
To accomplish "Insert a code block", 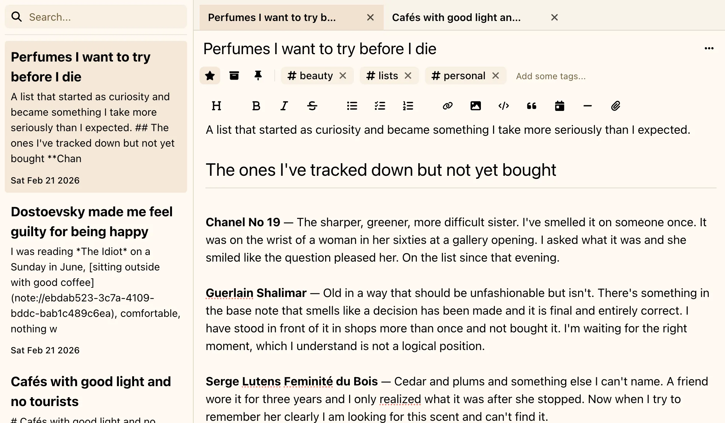I will [x=503, y=106].
